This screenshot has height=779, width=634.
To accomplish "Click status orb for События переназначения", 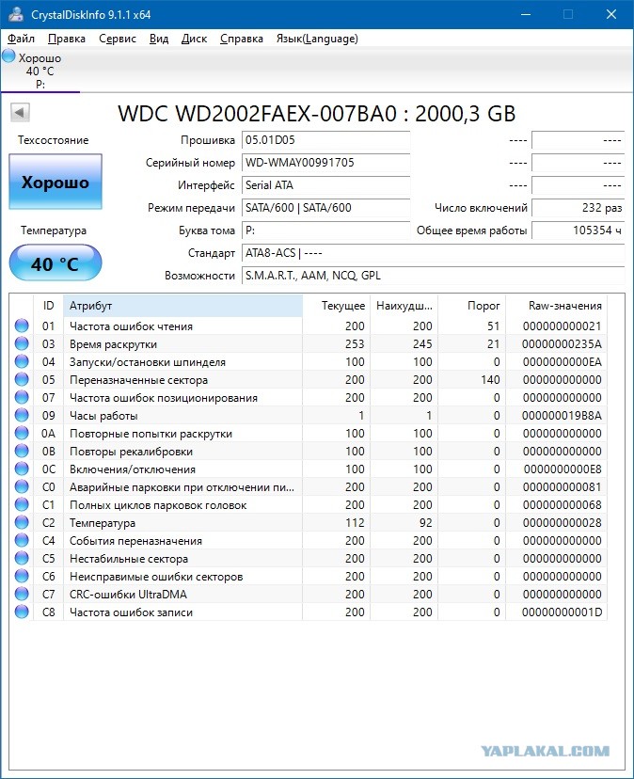I will (22, 541).
